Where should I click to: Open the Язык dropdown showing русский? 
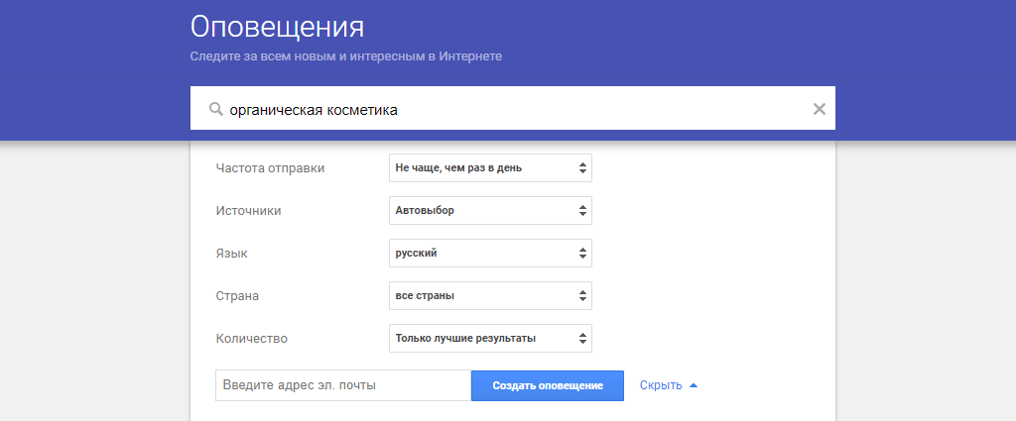pos(490,254)
